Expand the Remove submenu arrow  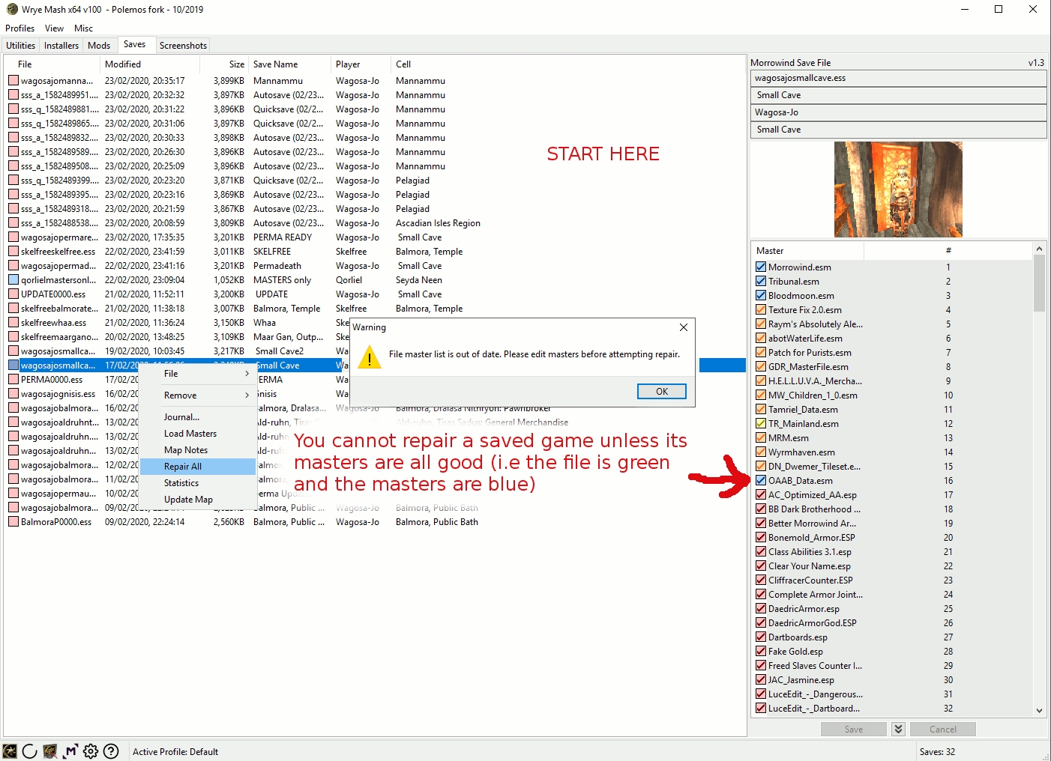point(247,395)
